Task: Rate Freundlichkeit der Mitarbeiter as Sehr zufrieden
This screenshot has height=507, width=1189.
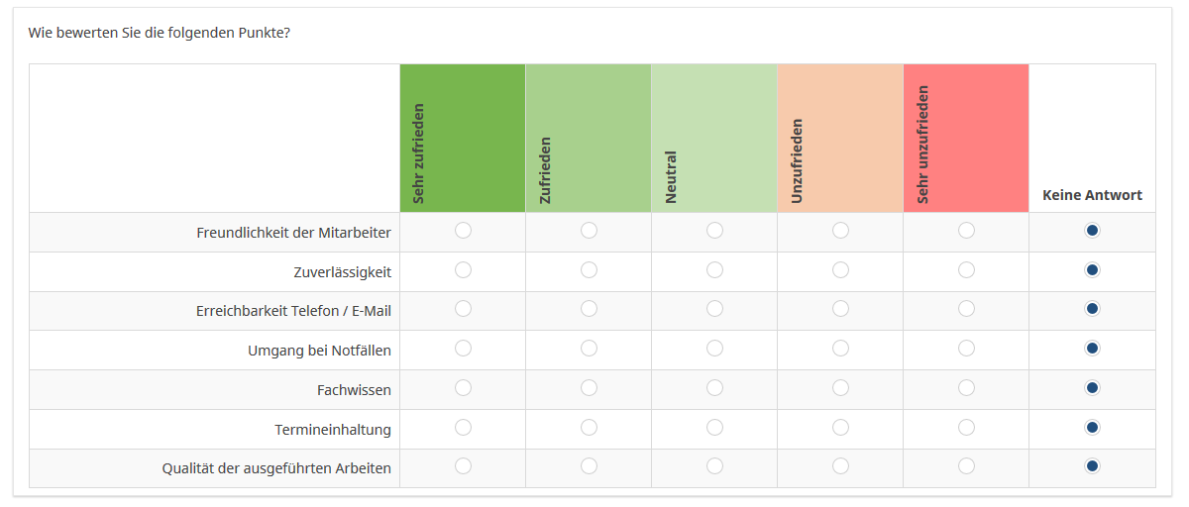Action: click(x=463, y=231)
